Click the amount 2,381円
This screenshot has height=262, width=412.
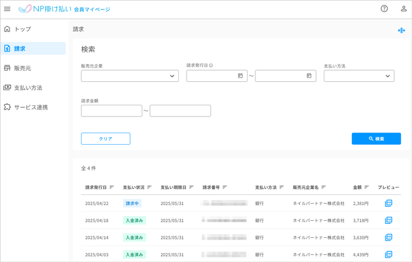click(361, 203)
